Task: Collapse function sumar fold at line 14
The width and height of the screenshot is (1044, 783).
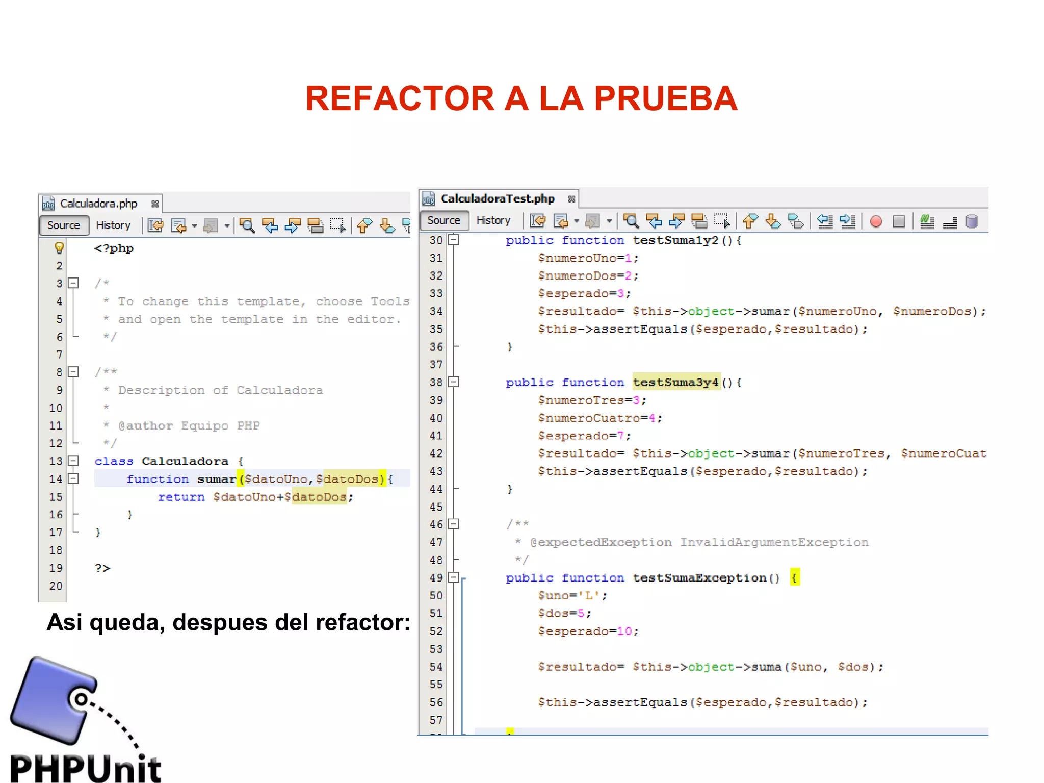Action: 73,478
